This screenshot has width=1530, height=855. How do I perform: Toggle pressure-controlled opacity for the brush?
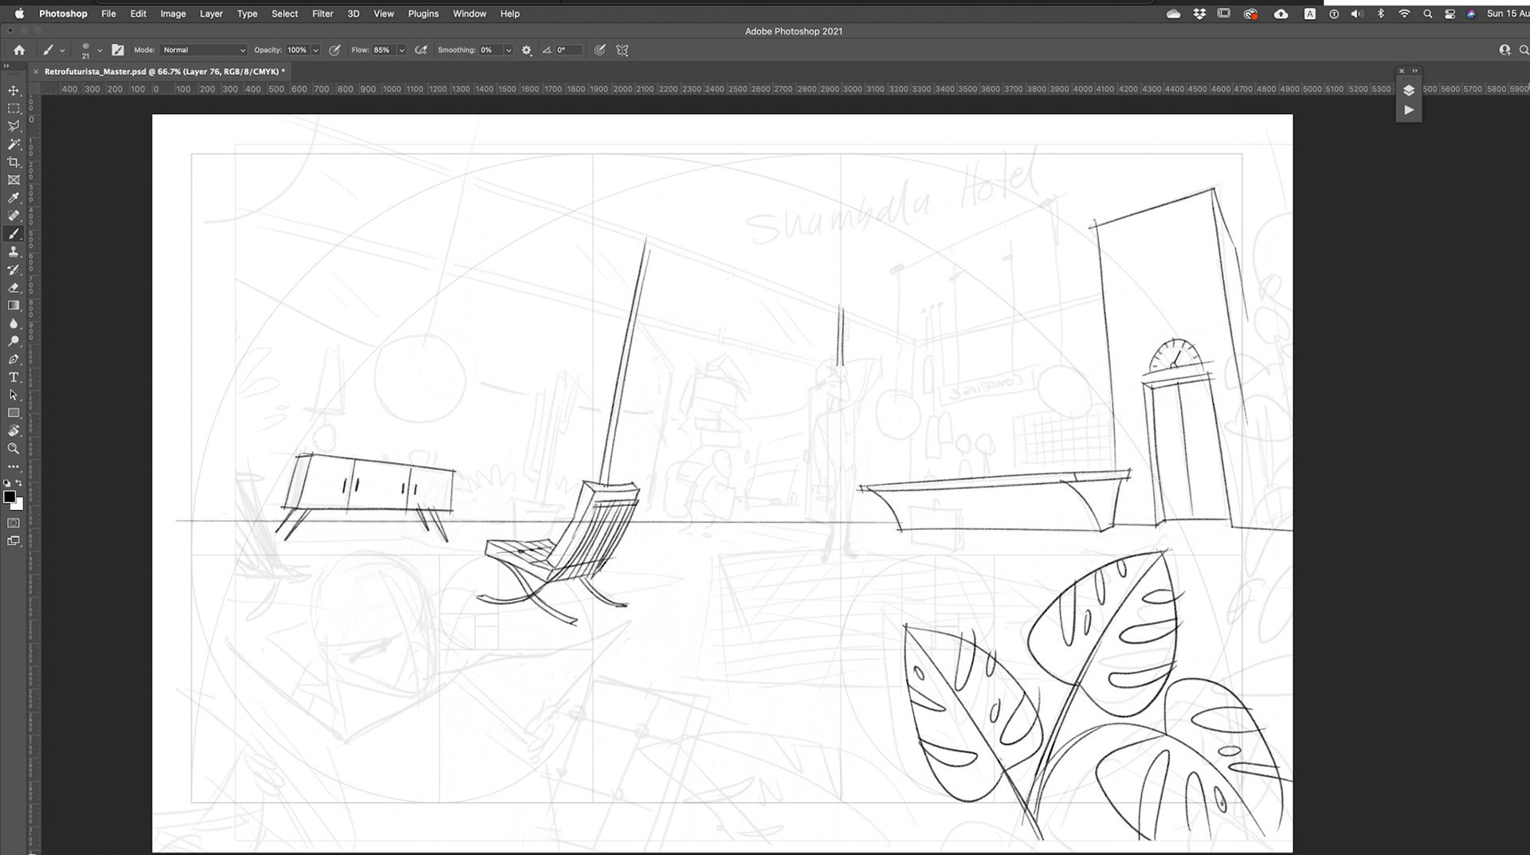[x=335, y=49]
